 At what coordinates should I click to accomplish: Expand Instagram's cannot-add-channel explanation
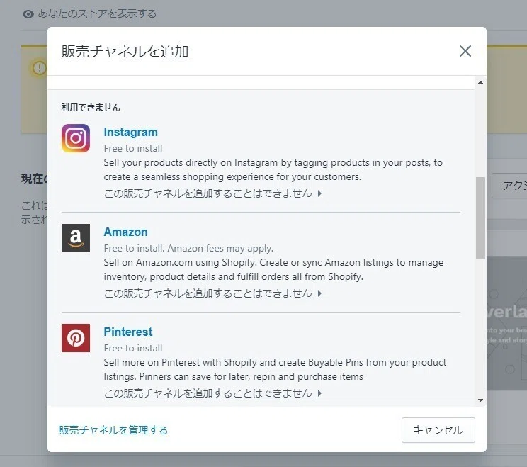pyautogui.click(x=212, y=193)
